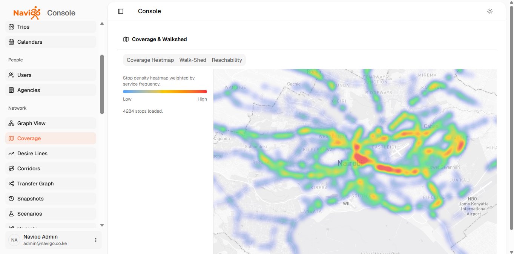This screenshot has height=254, width=514.
Task: Go to the Agencies page
Action: [x=51, y=90]
